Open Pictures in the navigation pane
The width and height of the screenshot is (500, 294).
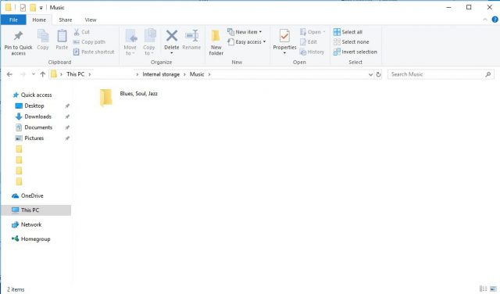[x=30, y=138]
